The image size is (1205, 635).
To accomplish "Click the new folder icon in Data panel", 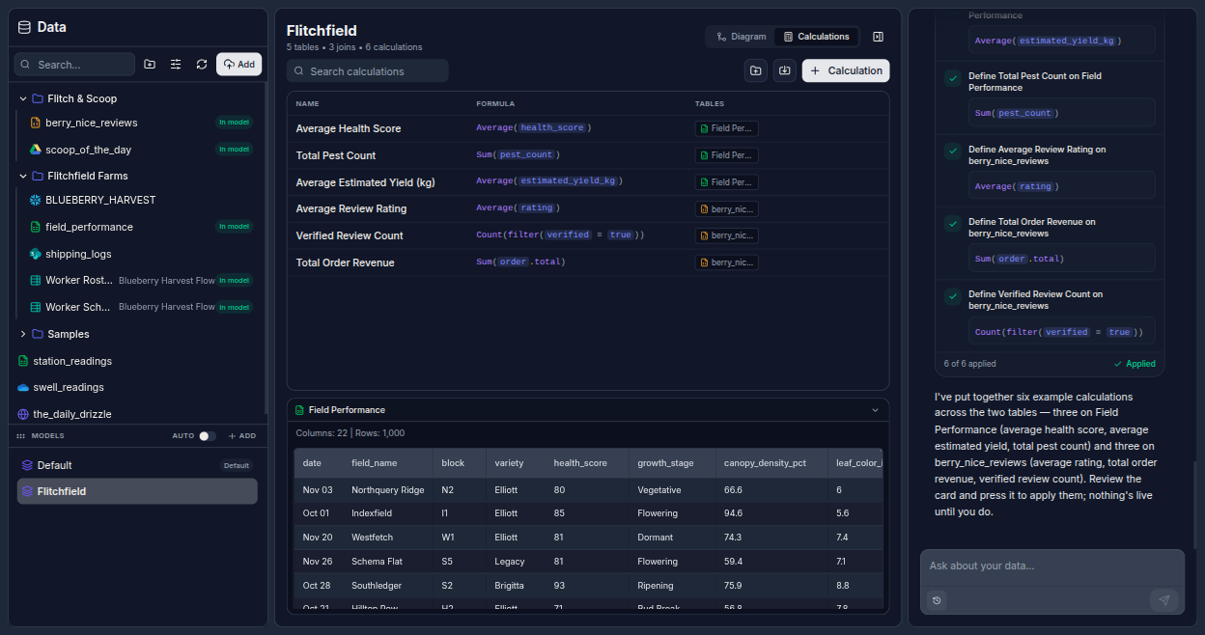I will pyautogui.click(x=150, y=65).
